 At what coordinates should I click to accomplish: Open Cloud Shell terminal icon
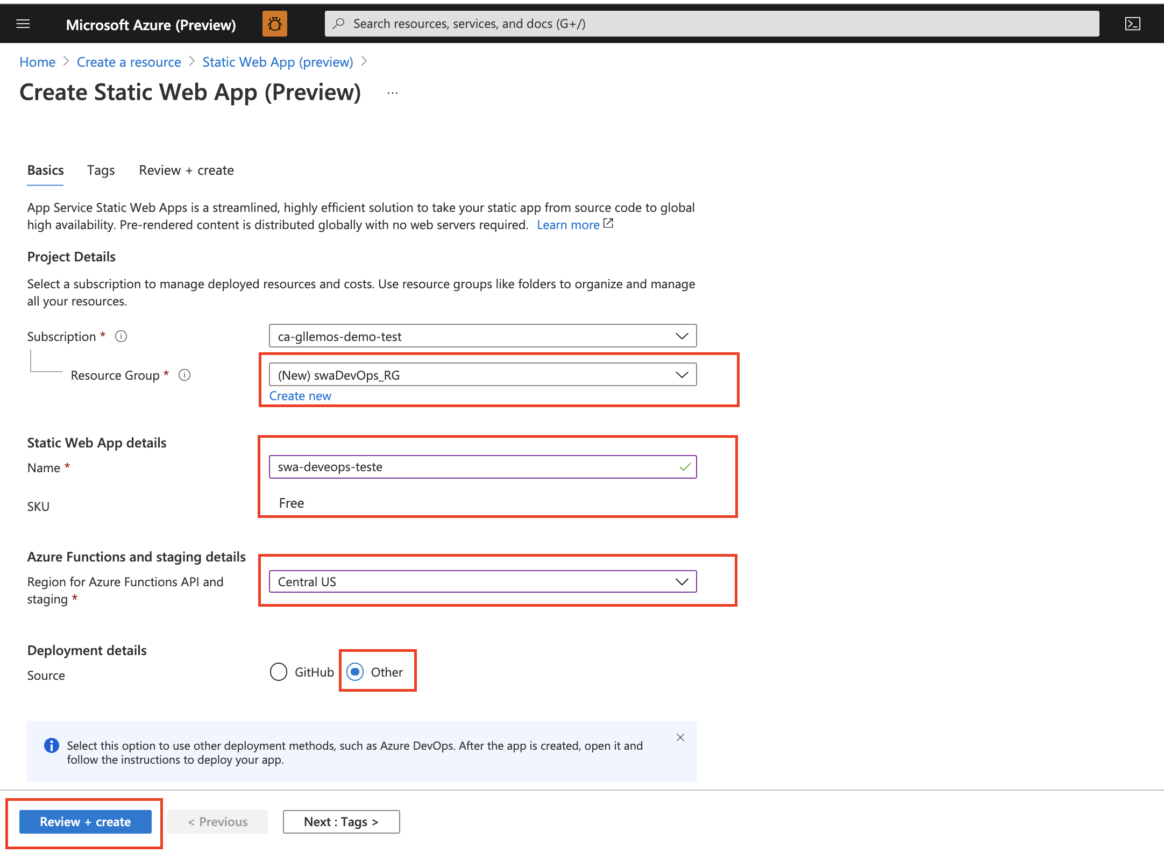1133,24
